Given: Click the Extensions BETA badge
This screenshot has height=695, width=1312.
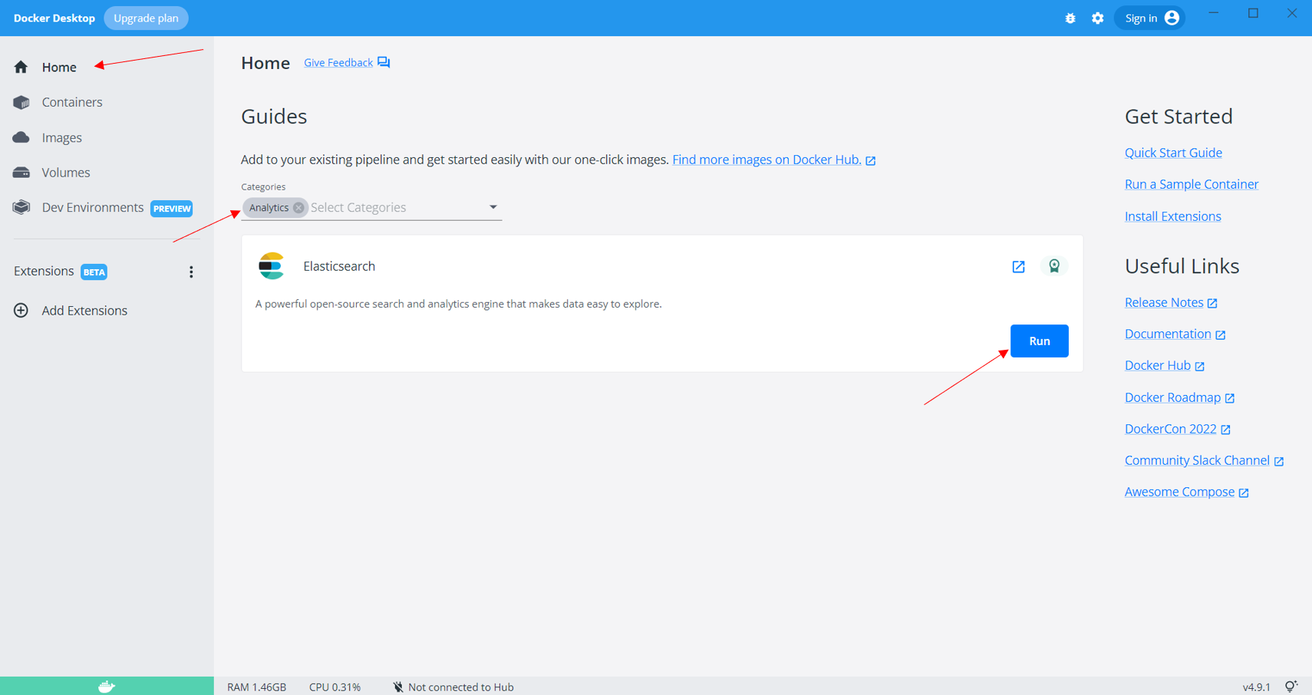Looking at the screenshot, I should pyautogui.click(x=94, y=272).
